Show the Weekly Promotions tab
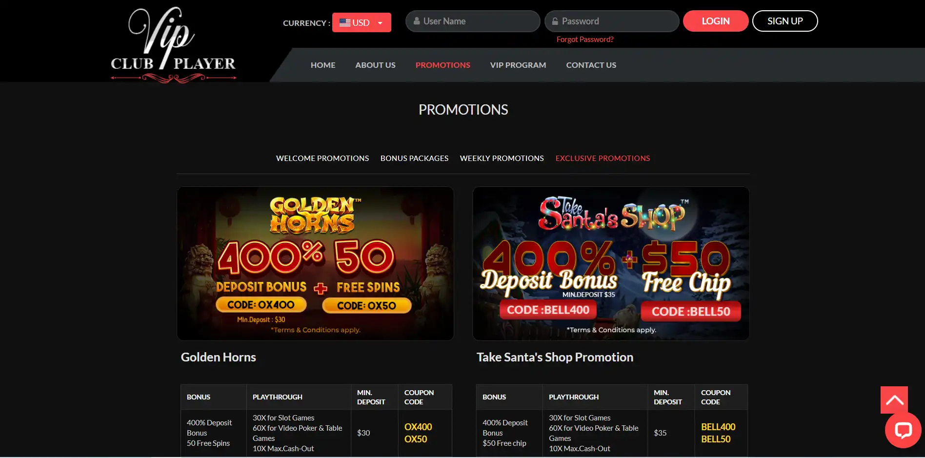 [502, 158]
